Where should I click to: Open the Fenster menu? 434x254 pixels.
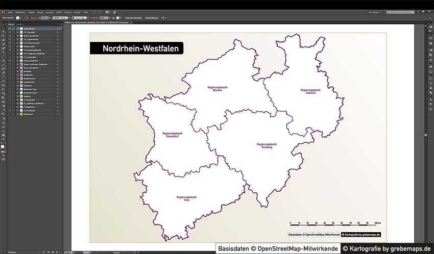[77, 11]
